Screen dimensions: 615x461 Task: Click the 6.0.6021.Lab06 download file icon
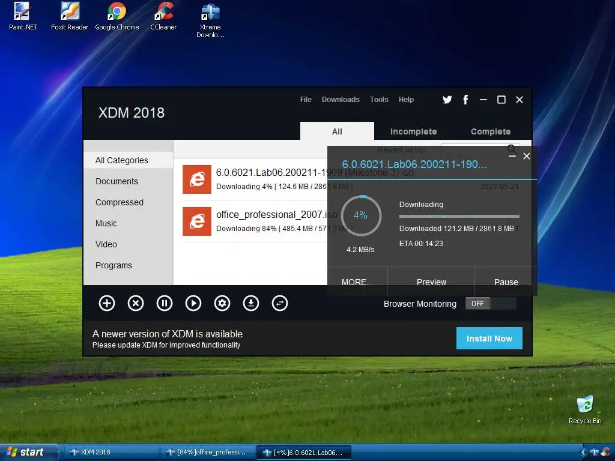click(x=197, y=179)
